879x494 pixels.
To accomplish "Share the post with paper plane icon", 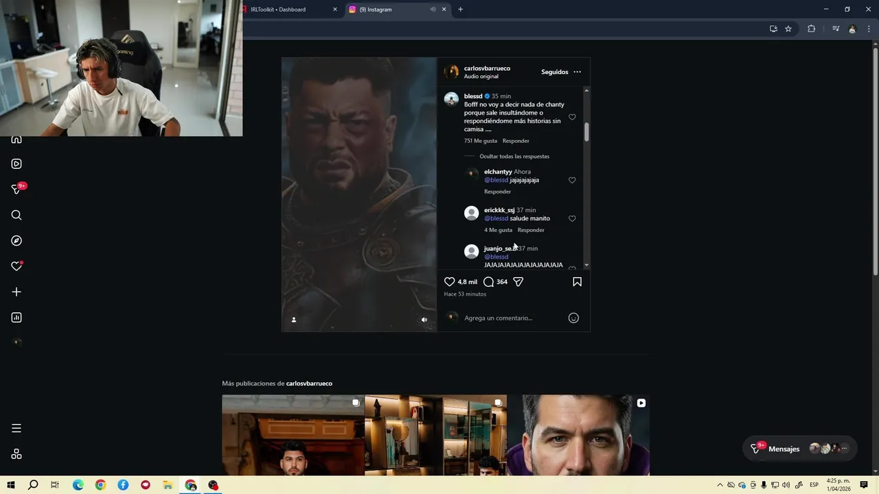I will click(518, 282).
